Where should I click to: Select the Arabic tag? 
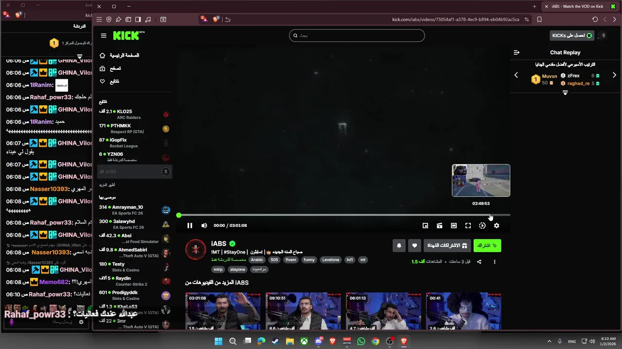tap(257, 260)
